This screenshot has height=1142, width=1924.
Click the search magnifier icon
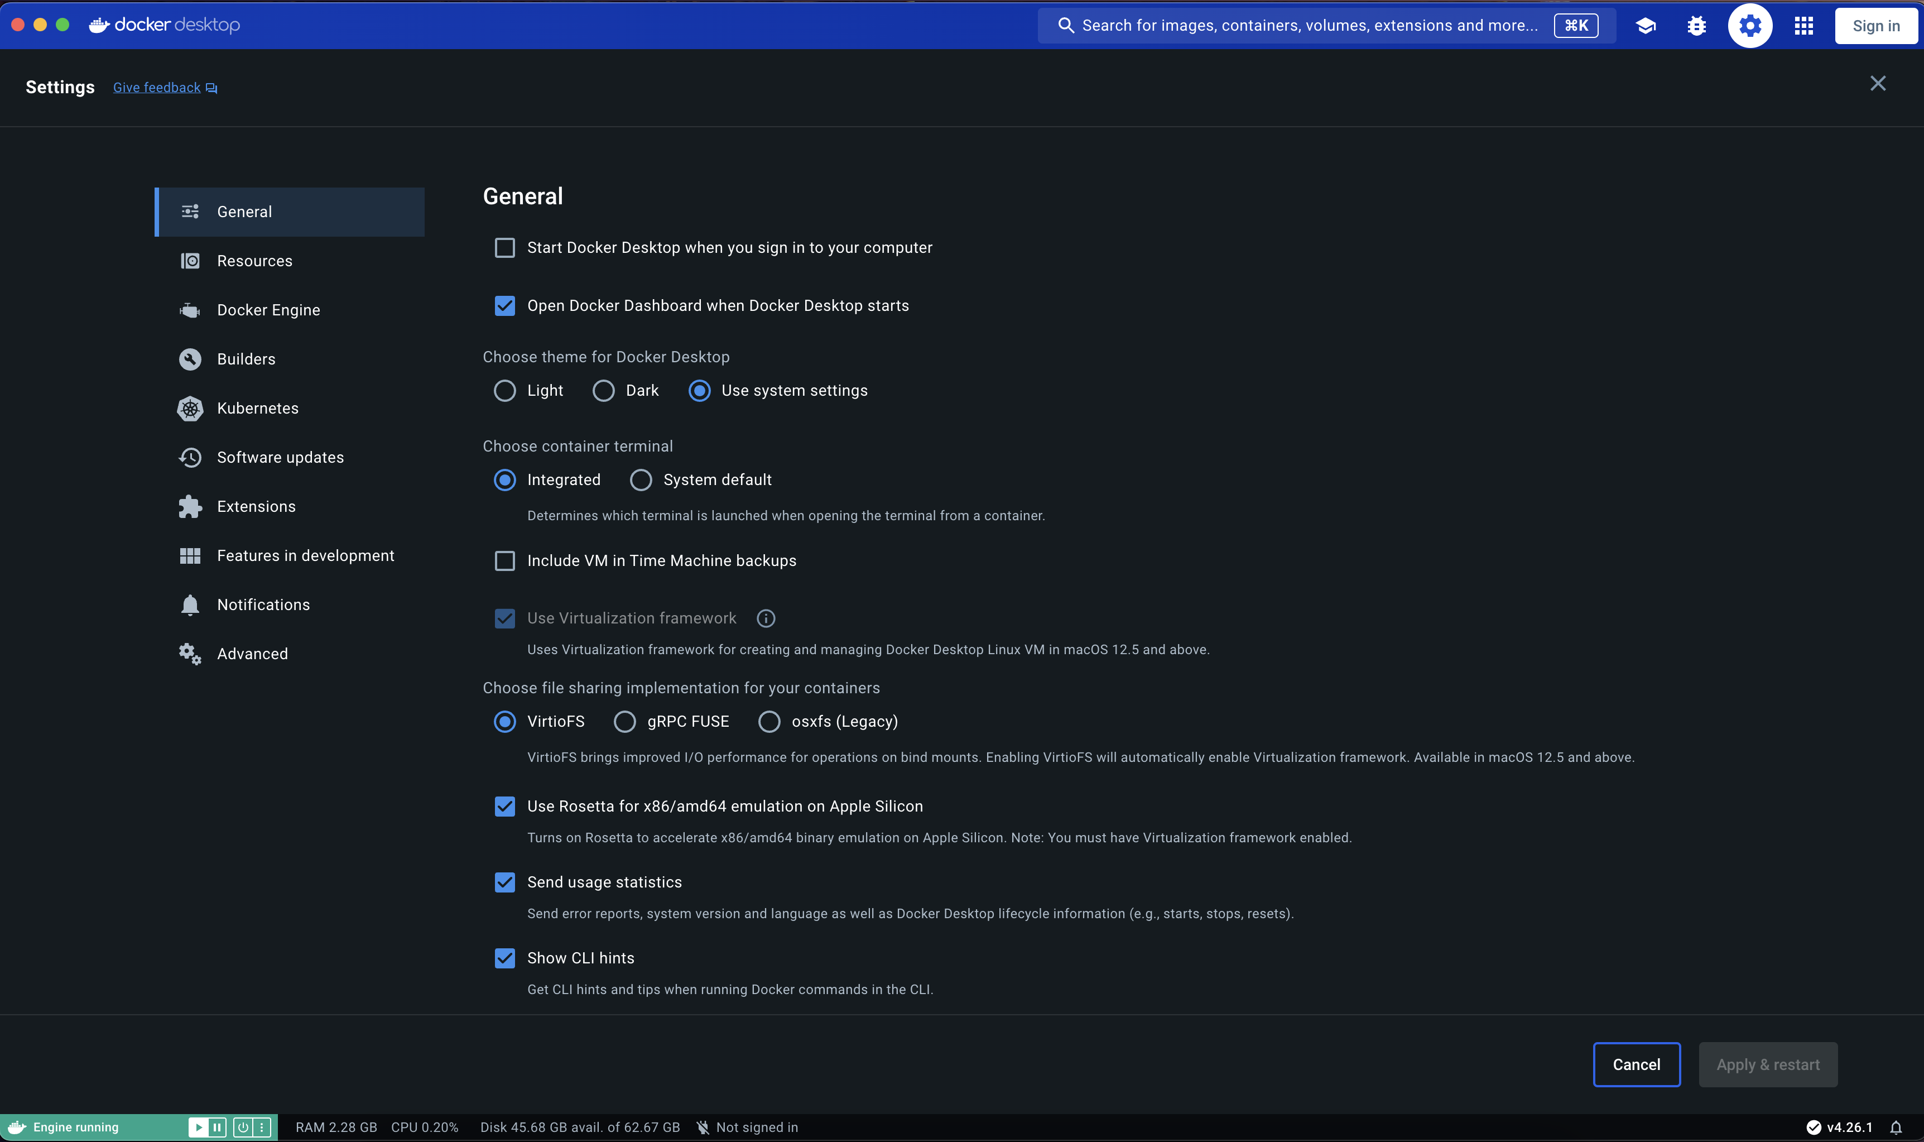tap(1065, 25)
